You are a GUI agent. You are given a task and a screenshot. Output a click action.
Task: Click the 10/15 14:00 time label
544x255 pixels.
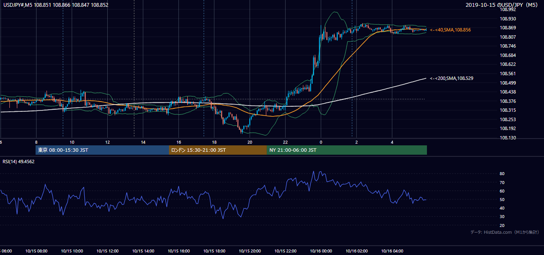pos(143,251)
